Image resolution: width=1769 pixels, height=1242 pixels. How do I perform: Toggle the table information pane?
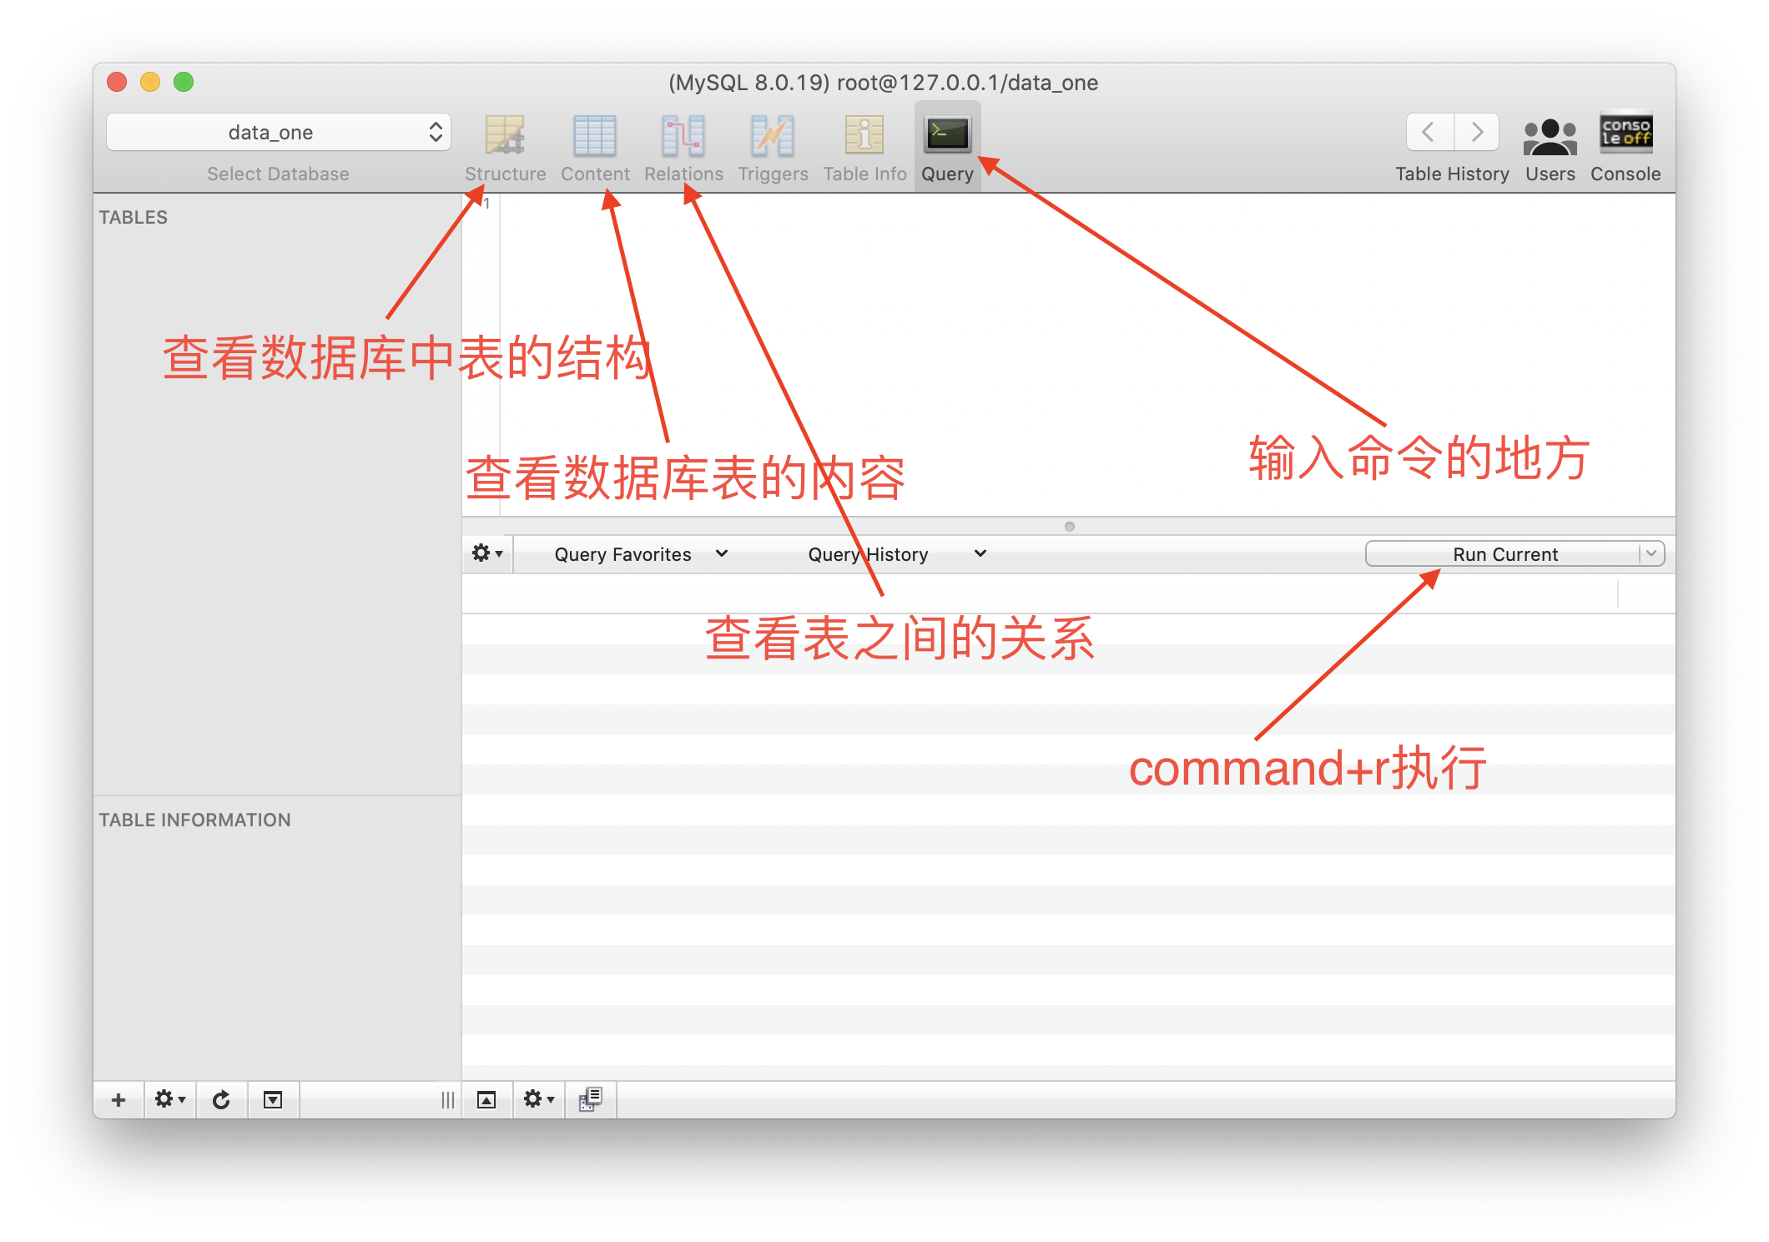[273, 1100]
